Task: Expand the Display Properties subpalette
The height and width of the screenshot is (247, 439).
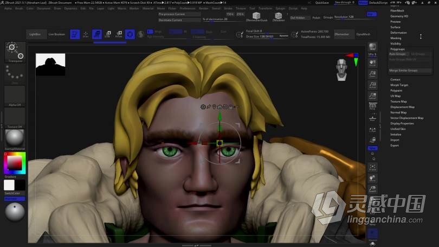Action: (x=402, y=123)
